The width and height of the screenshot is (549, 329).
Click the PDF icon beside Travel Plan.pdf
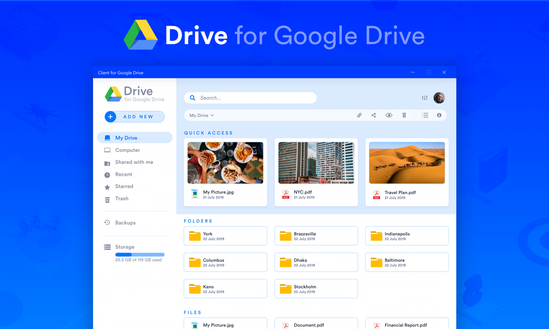pyautogui.click(x=377, y=195)
